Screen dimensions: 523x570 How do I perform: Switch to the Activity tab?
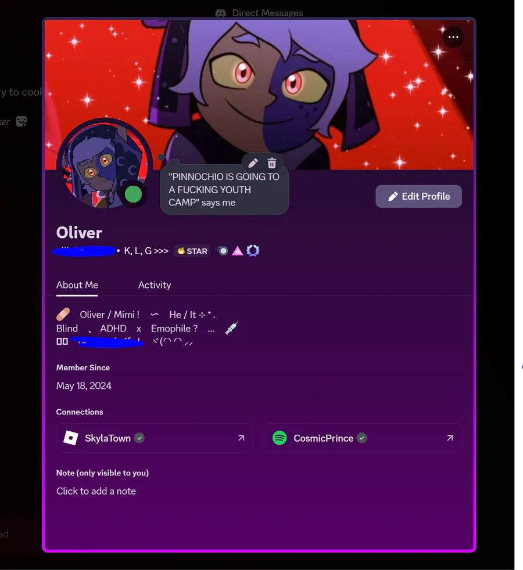click(x=155, y=285)
